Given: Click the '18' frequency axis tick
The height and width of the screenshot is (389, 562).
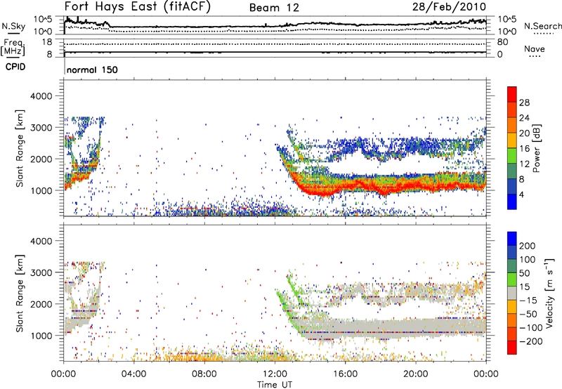Looking at the screenshot, I should point(47,42).
